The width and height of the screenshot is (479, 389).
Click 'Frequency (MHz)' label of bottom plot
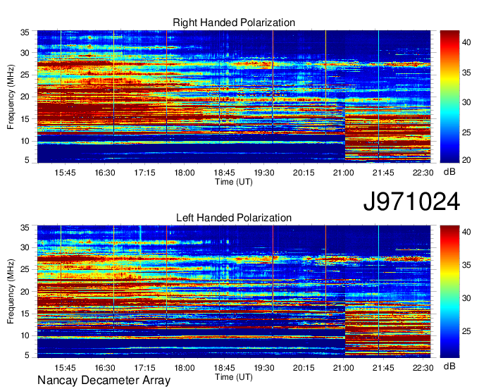11,292
